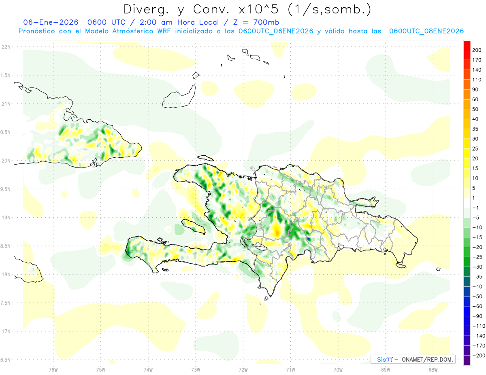
Task: Click the 'SisTT – ONAMET/REP.DOM.' label box
Action: (413, 359)
